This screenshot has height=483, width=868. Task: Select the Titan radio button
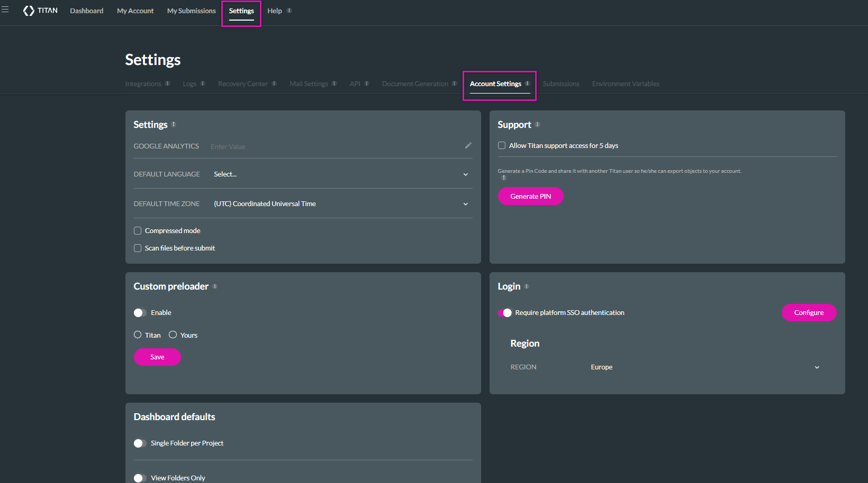coord(138,335)
